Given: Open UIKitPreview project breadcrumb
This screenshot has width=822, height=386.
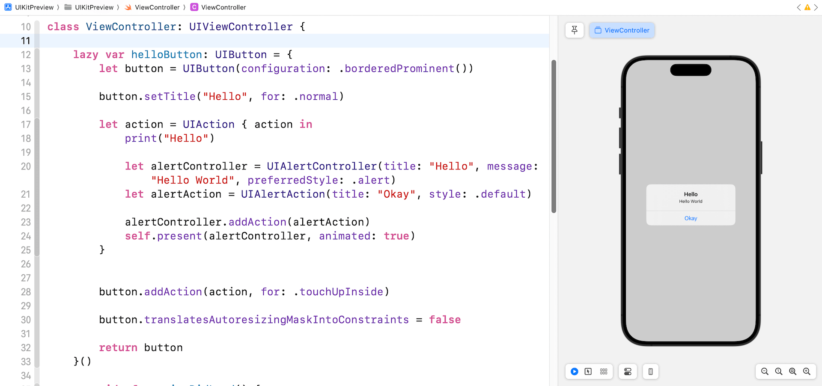Looking at the screenshot, I should click(x=30, y=7).
